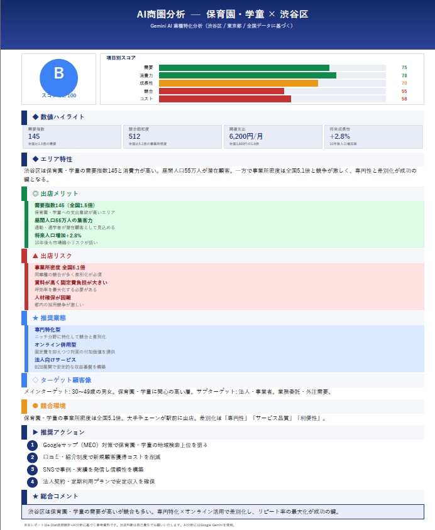
Task: Click the エリア特性 section header
Action: point(223,160)
